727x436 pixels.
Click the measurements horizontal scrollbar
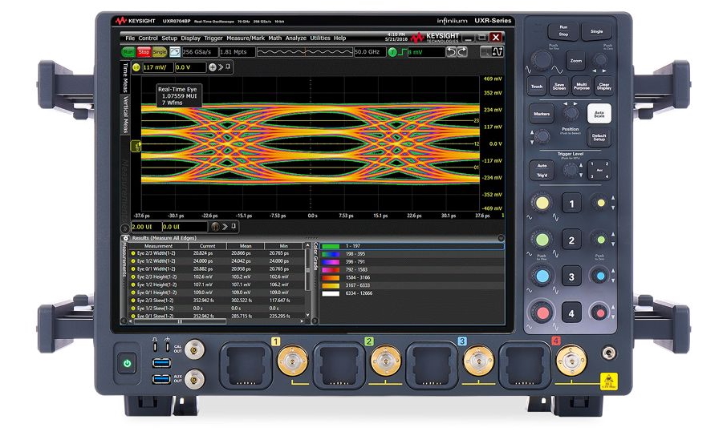180,321
